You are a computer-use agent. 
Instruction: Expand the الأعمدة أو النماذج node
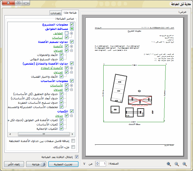71,68
